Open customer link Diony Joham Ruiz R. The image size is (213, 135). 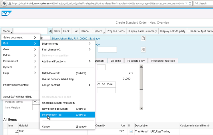coord(76,39)
